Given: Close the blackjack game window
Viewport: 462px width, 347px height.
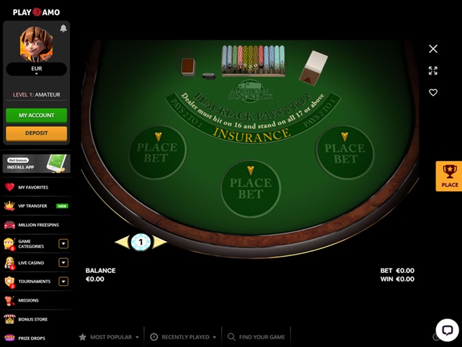Looking at the screenshot, I should tap(433, 49).
